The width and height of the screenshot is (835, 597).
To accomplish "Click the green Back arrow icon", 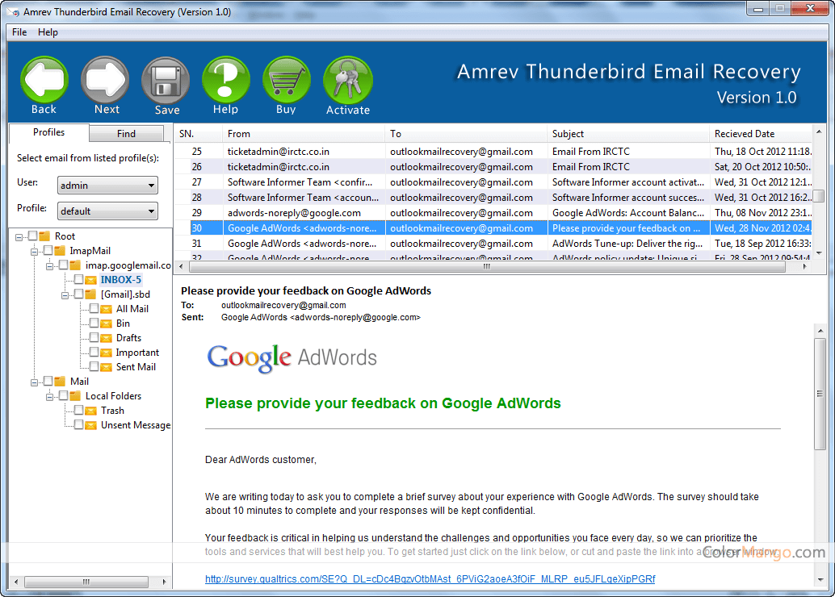I will coord(44,80).
